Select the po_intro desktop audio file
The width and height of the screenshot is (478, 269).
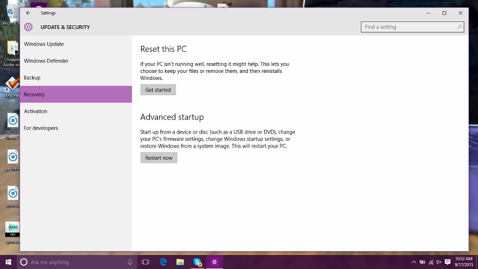tap(12, 161)
